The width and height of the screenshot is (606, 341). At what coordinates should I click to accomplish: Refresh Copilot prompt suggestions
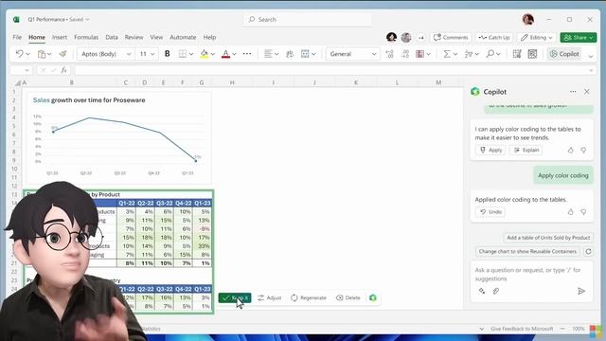point(588,251)
